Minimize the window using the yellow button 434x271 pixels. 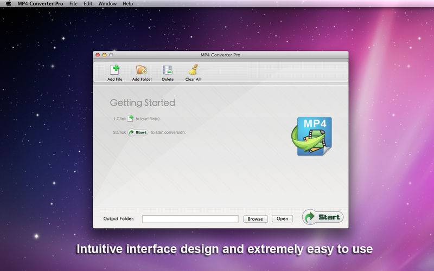(x=105, y=55)
